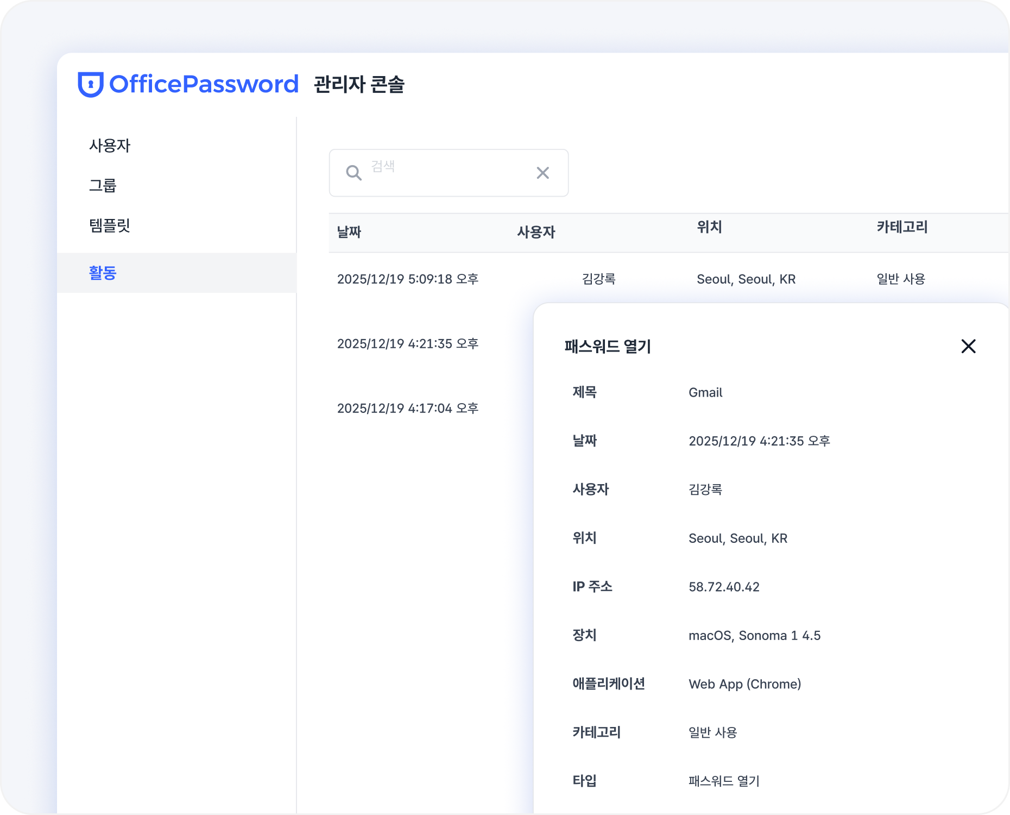
Task: Select the 4:17:04 오후 activity row
Action: (x=407, y=408)
